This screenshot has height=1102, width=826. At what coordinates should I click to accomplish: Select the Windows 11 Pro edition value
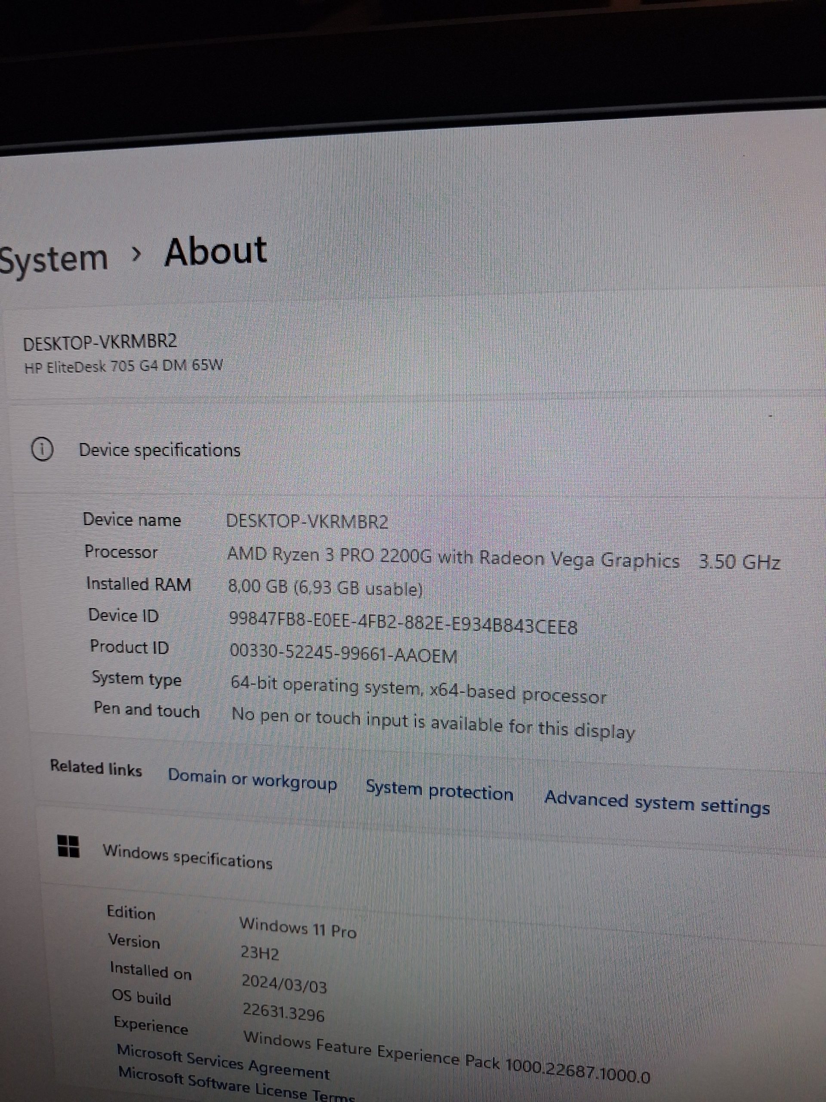pos(298,928)
